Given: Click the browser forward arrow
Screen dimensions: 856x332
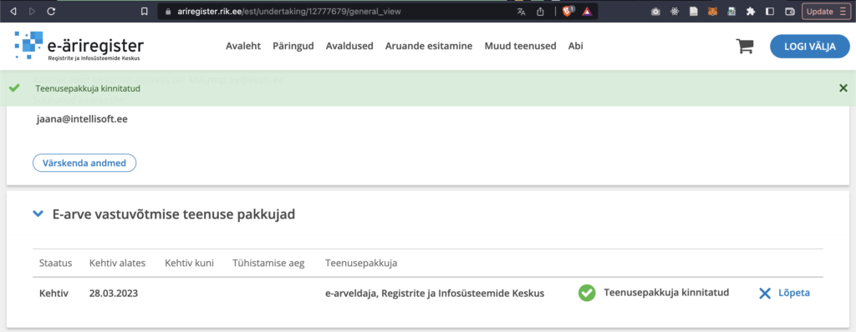Looking at the screenshot, I should [x=32, y=11].
